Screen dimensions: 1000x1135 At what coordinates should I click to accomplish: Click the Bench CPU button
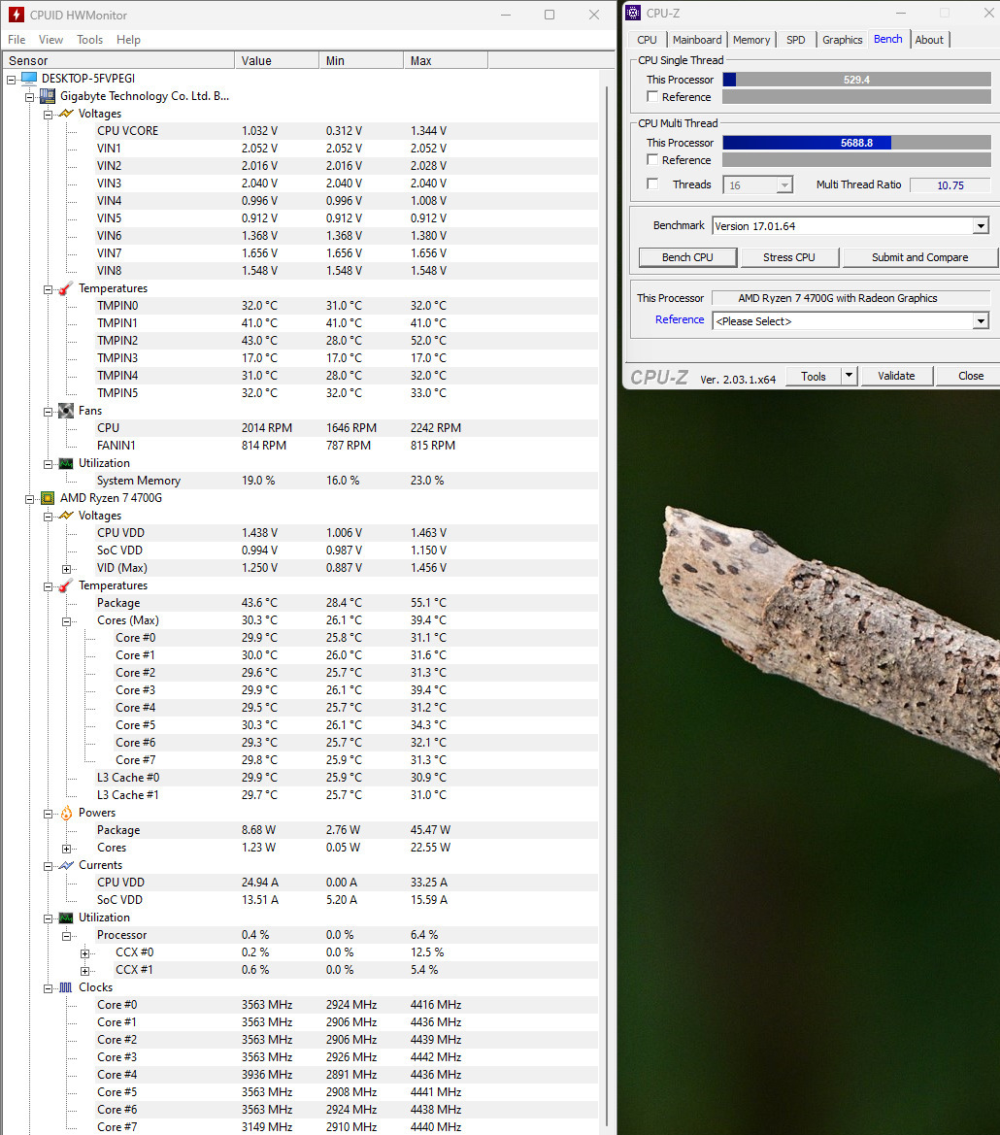pyautogui.click(x=687, y=257)
